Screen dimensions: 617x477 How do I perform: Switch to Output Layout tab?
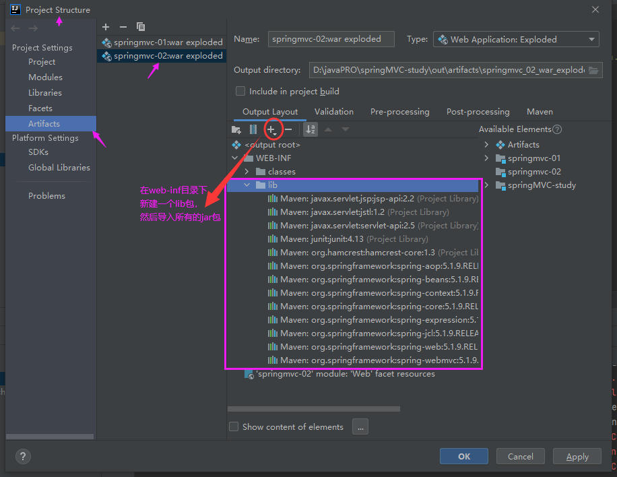pyautogui.click(x=270, y=112)
